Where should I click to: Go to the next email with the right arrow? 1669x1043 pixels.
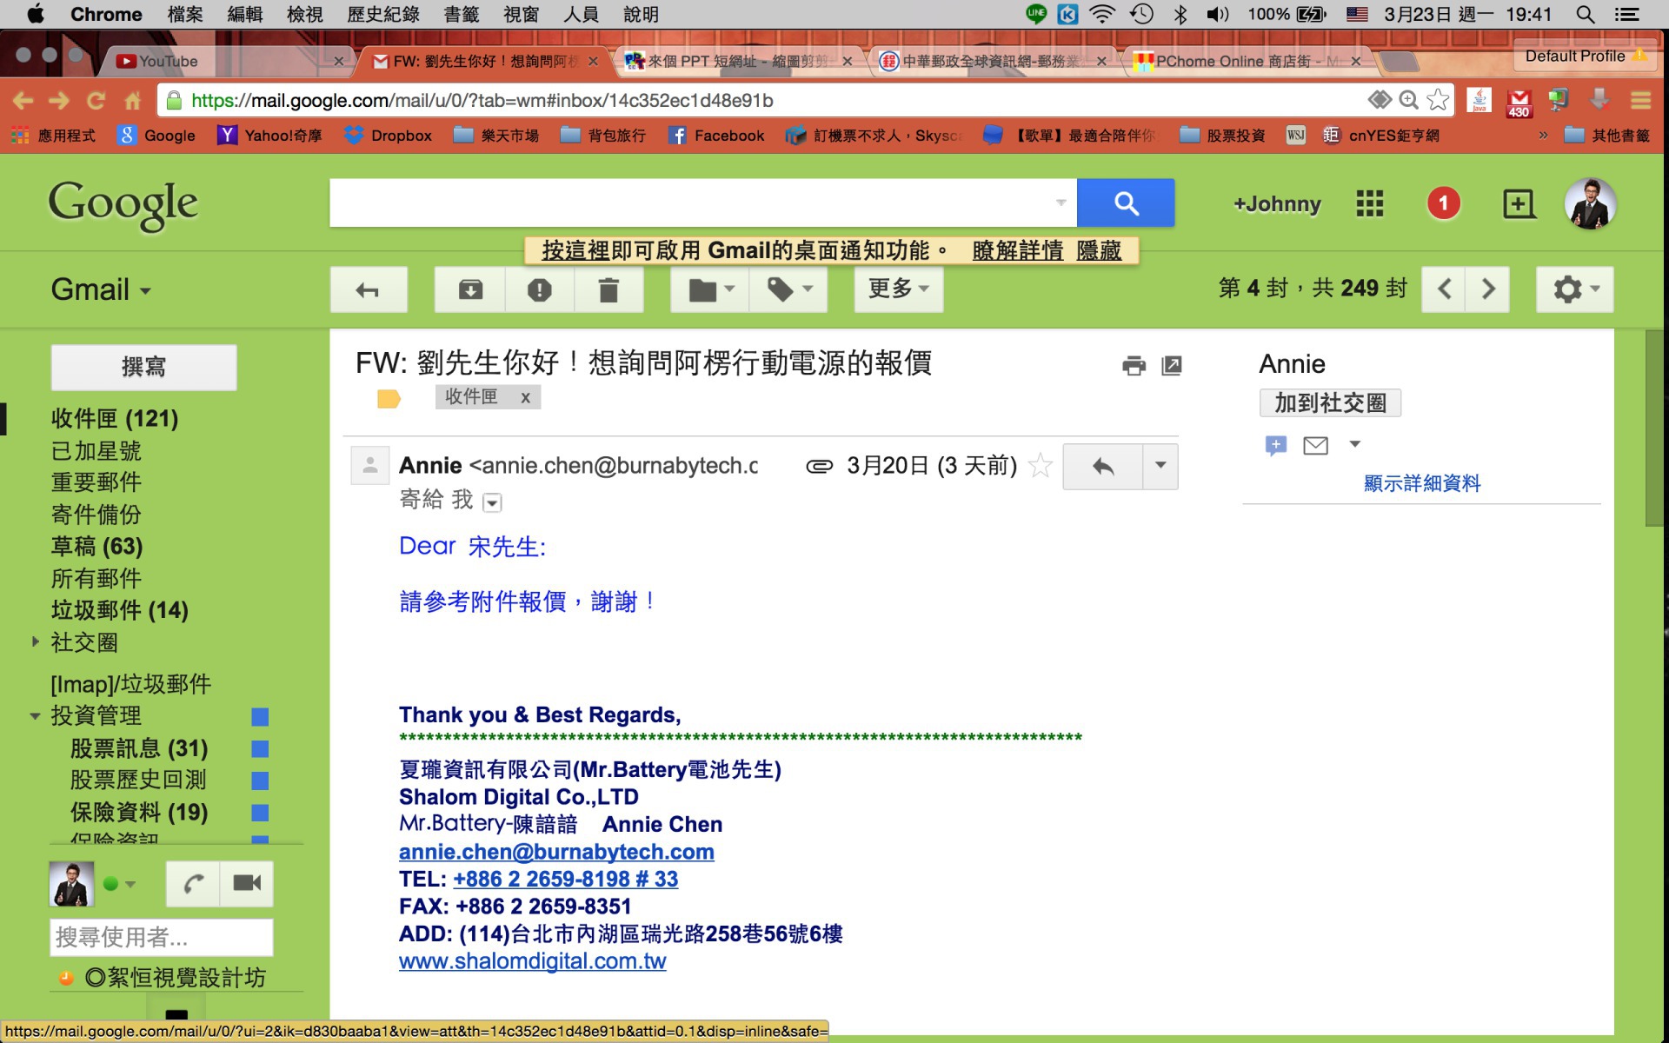click(x=1488, y=289)
